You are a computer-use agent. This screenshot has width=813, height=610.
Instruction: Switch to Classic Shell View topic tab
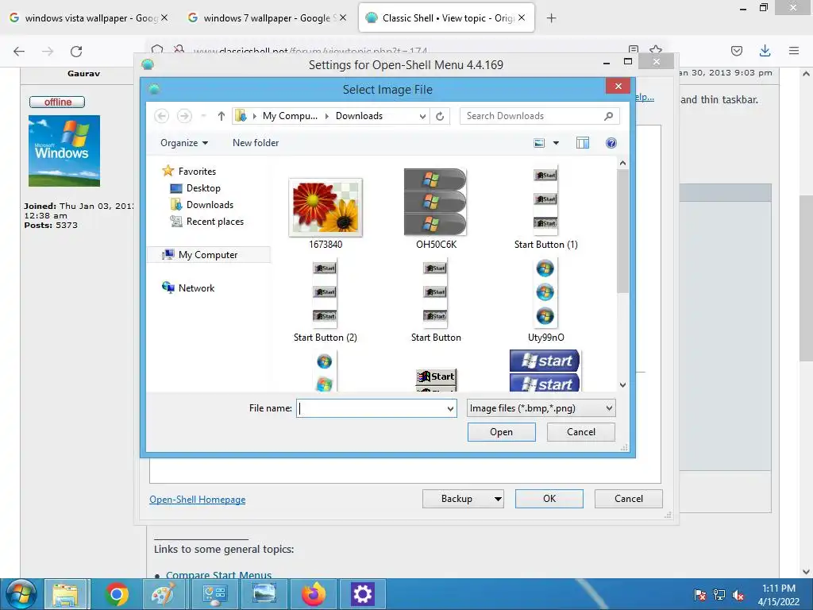click(x=446, y=18)
